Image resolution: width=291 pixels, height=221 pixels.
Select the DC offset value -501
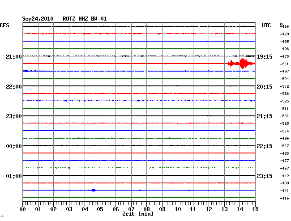pyautogui.click(x=284, y=64)
